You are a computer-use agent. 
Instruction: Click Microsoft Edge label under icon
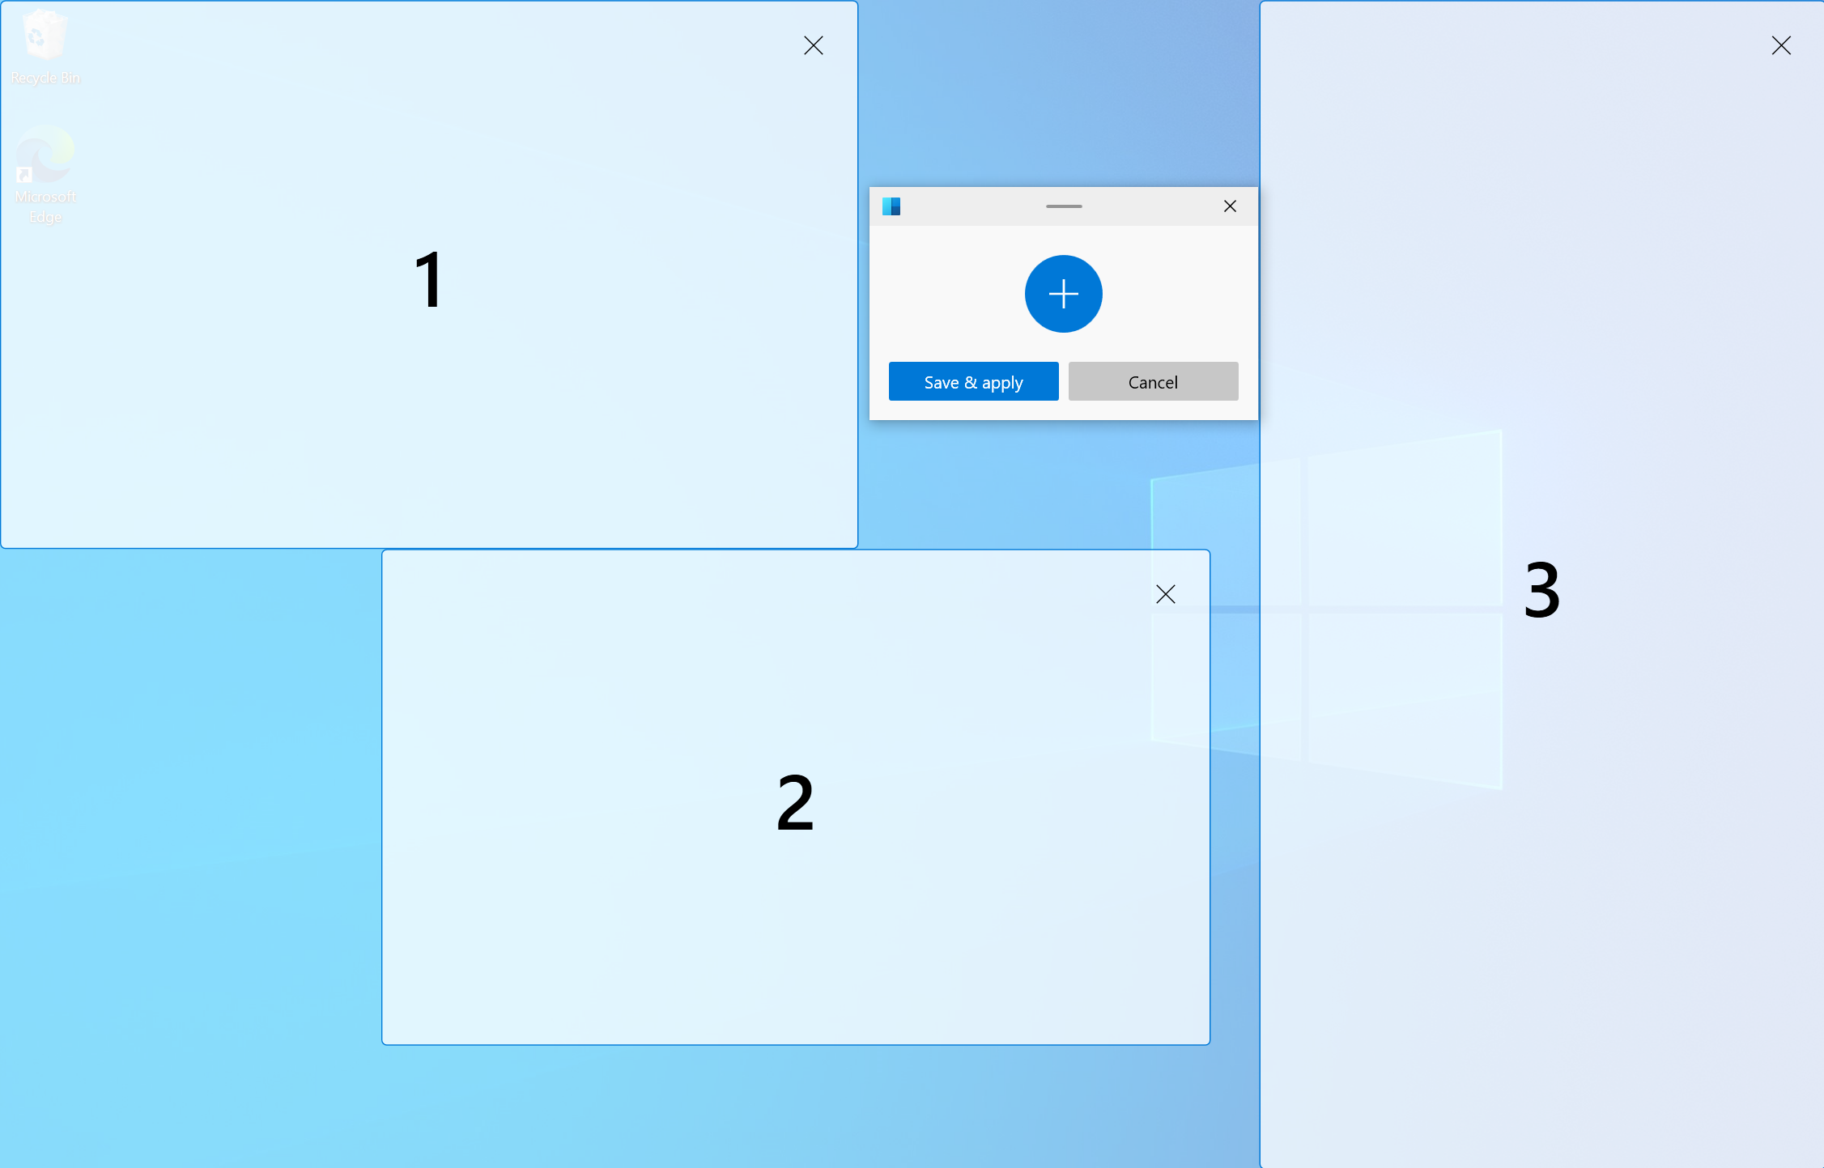[45, 207]
